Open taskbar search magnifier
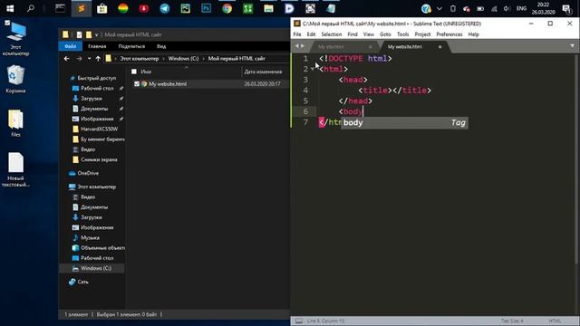 pyautogui.click(x=31, y=8)
